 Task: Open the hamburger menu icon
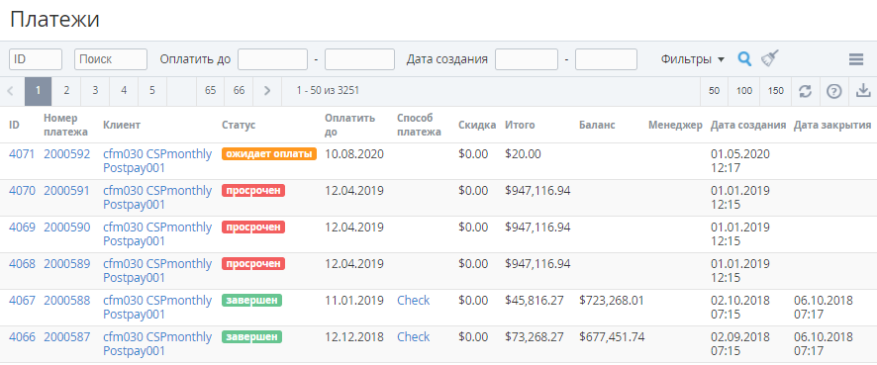[x=856, y=59]
